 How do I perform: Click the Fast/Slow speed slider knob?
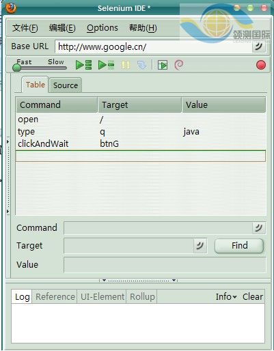[16, 68]
